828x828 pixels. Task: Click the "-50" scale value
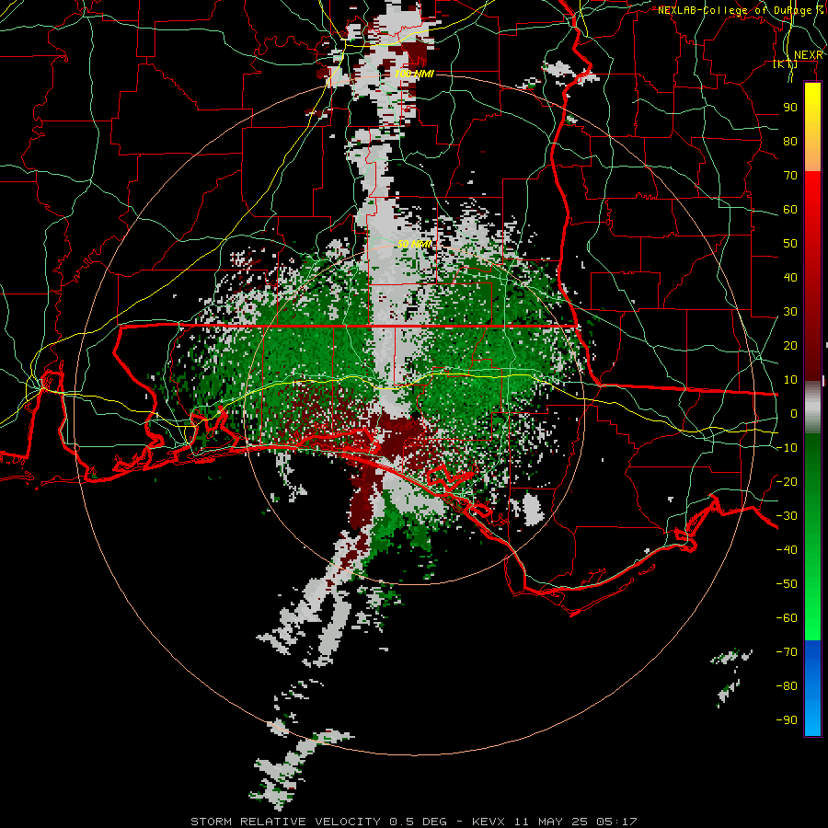787,583
